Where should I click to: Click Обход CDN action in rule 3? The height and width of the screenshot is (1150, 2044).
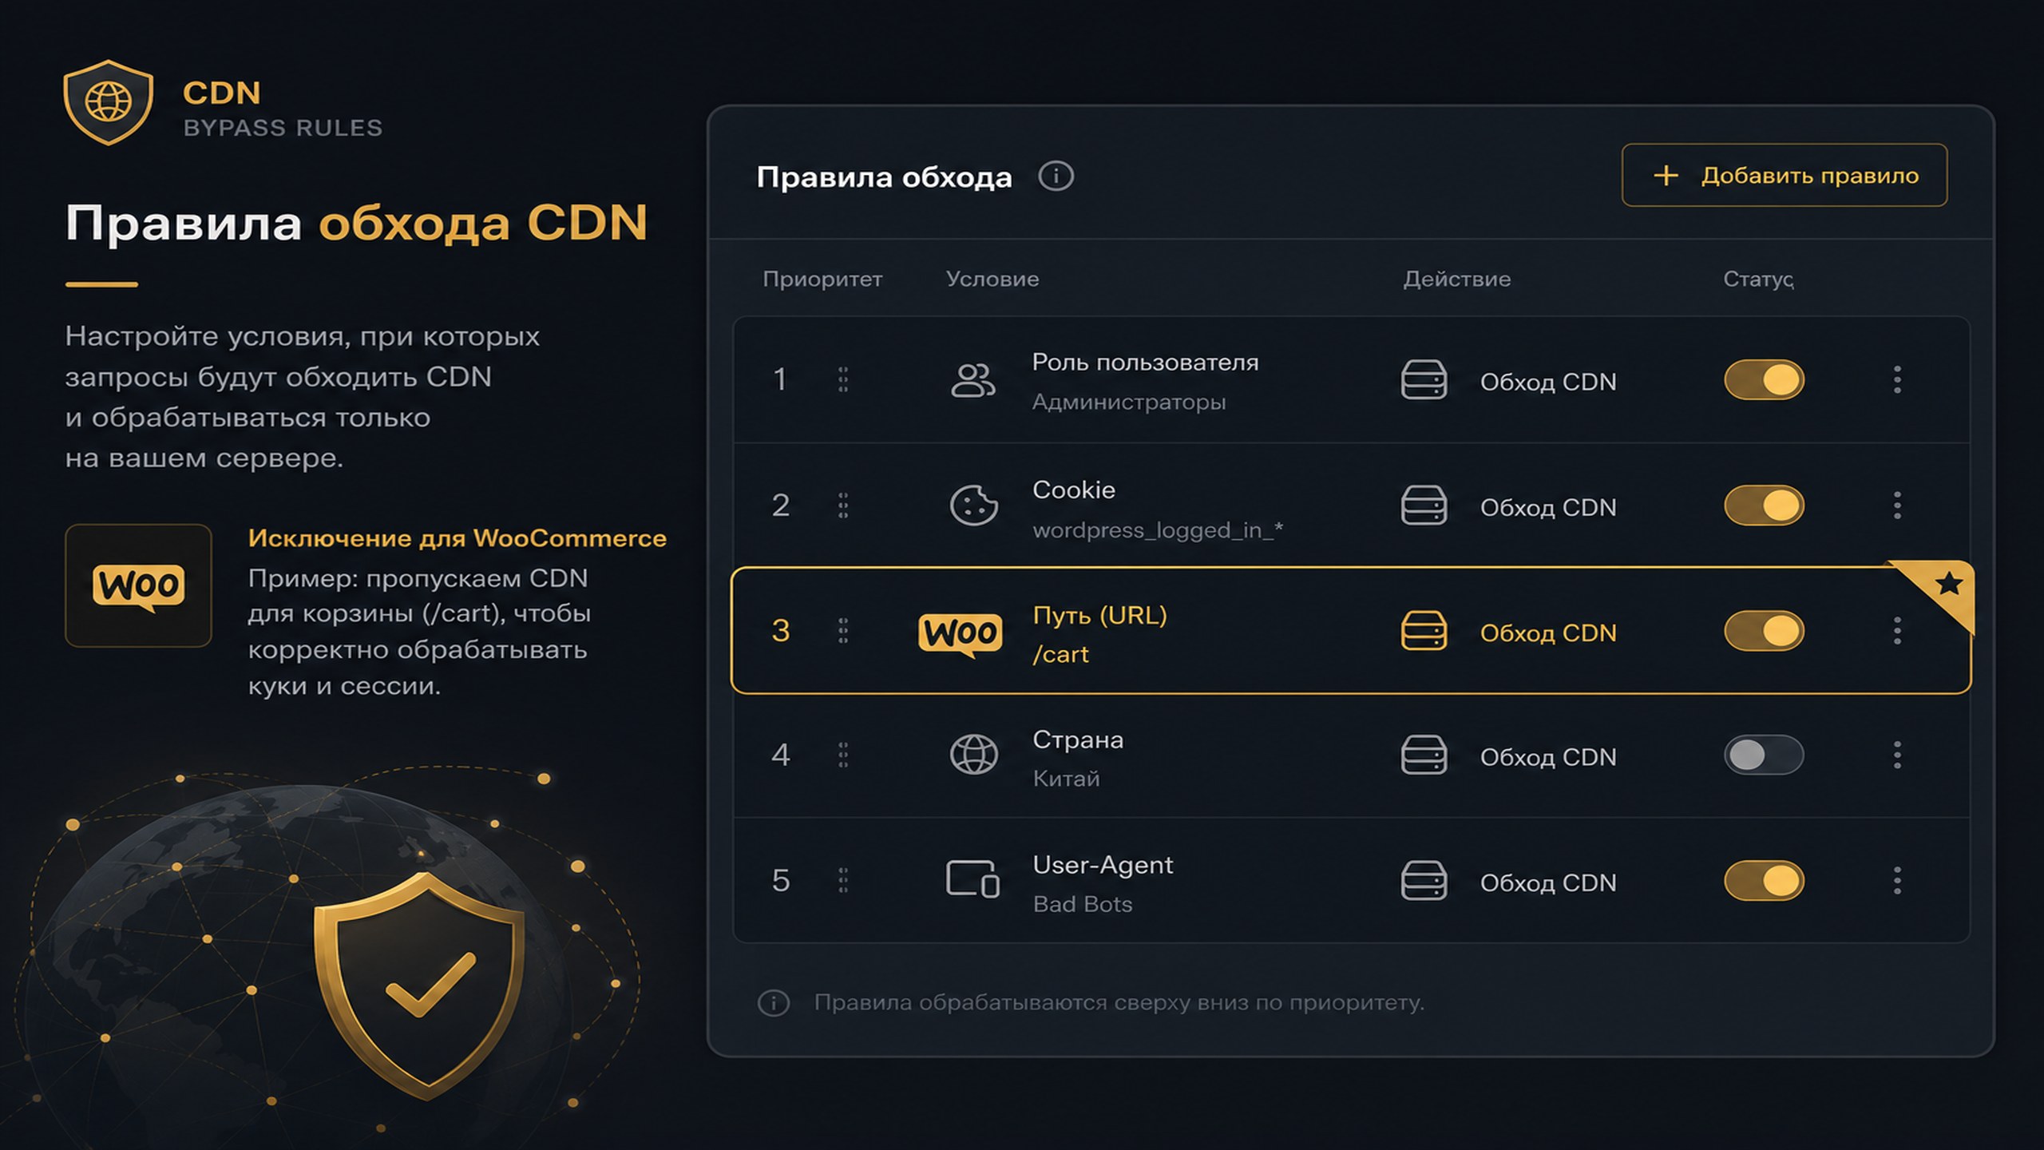(1548, 633)
